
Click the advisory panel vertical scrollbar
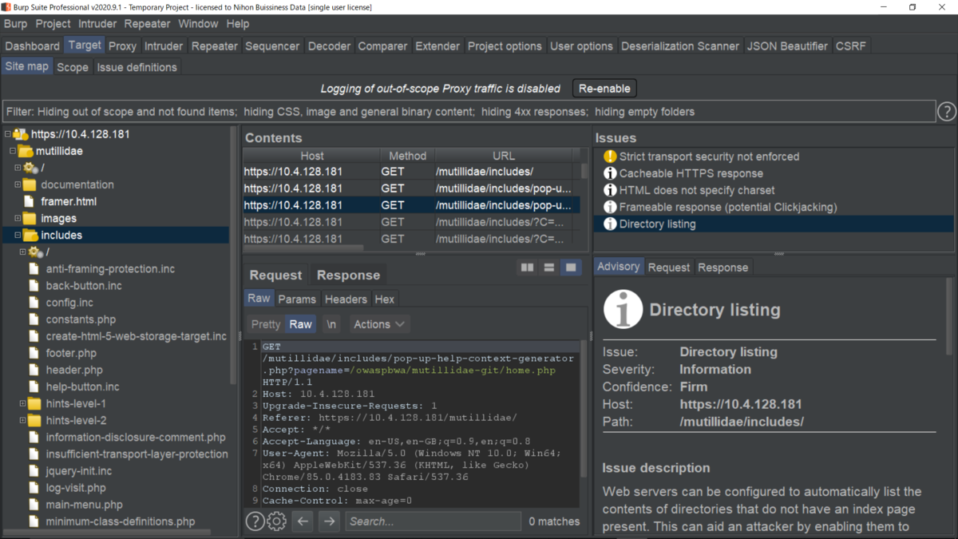tap(949, 315)
